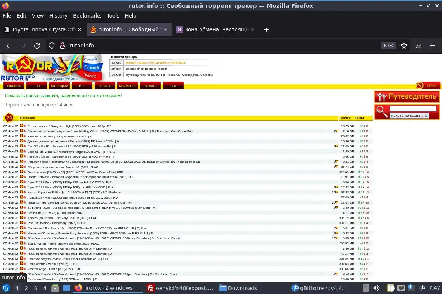This screenshot has width=442, height=294.
Task: Open the Edit menu
Action: tap(21, 16)
